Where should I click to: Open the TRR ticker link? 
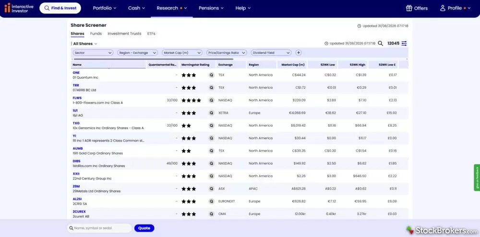tap(76, 85)
